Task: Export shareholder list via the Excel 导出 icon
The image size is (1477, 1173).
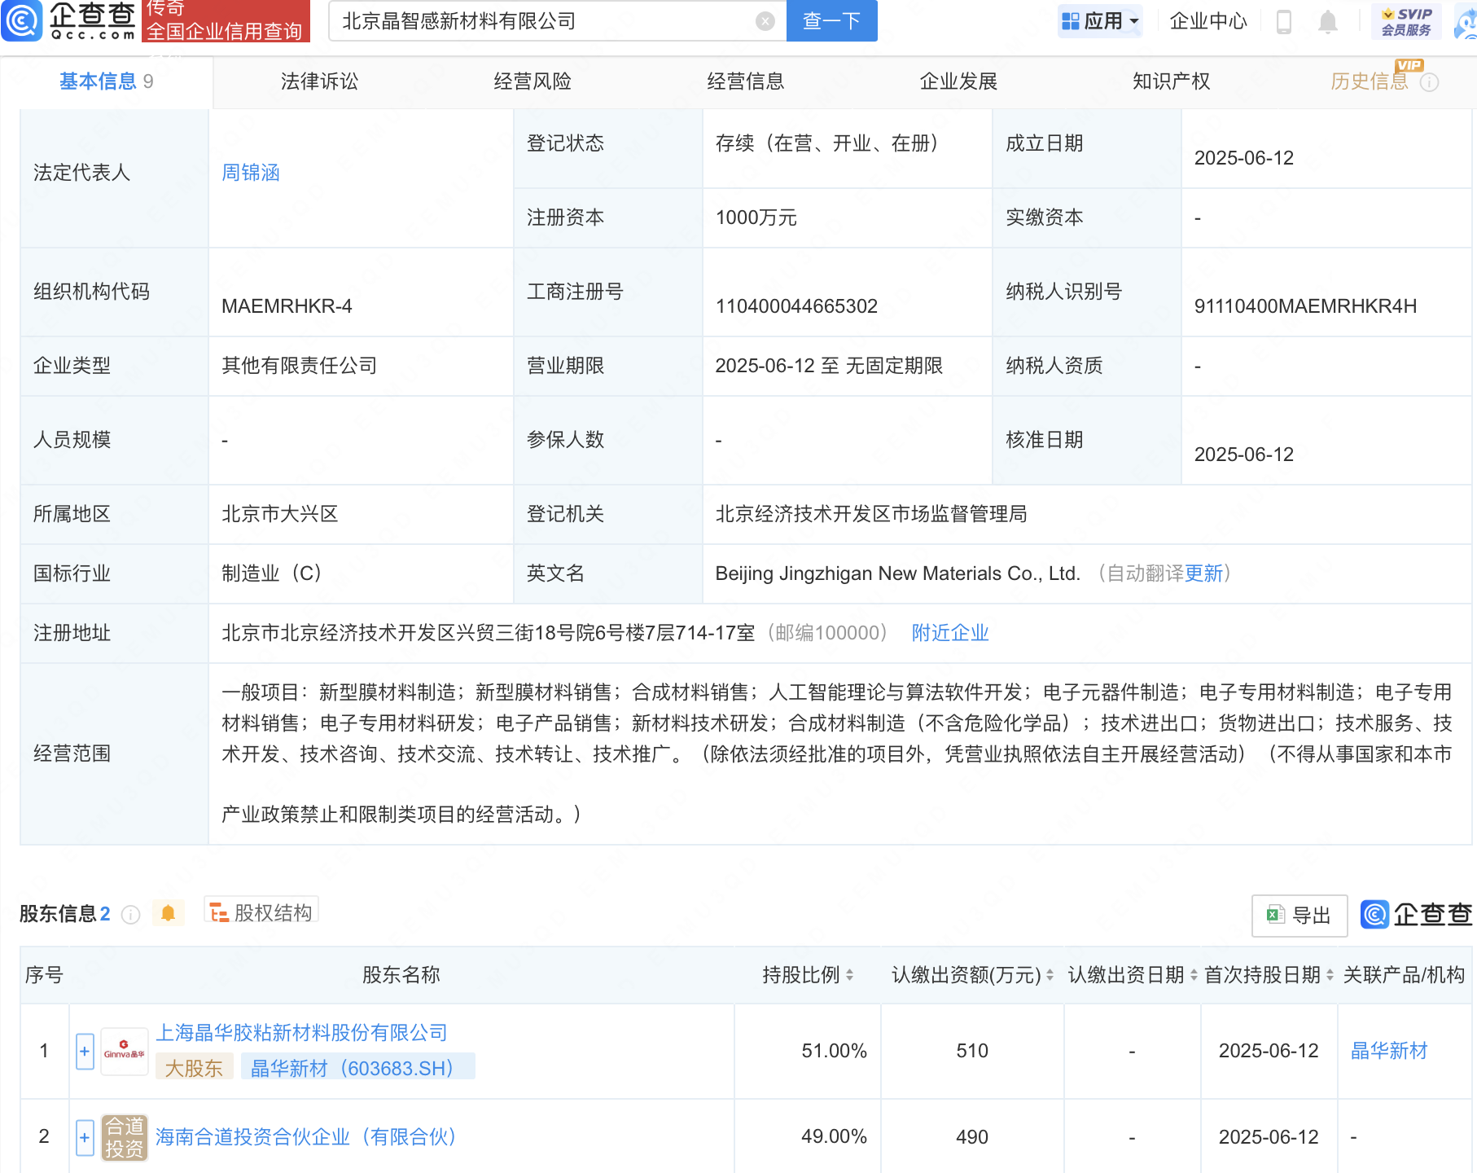Action: pos(1298,915)
